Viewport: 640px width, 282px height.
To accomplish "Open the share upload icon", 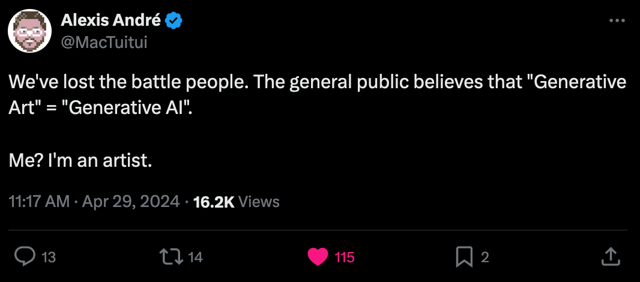I will (611, 257).
